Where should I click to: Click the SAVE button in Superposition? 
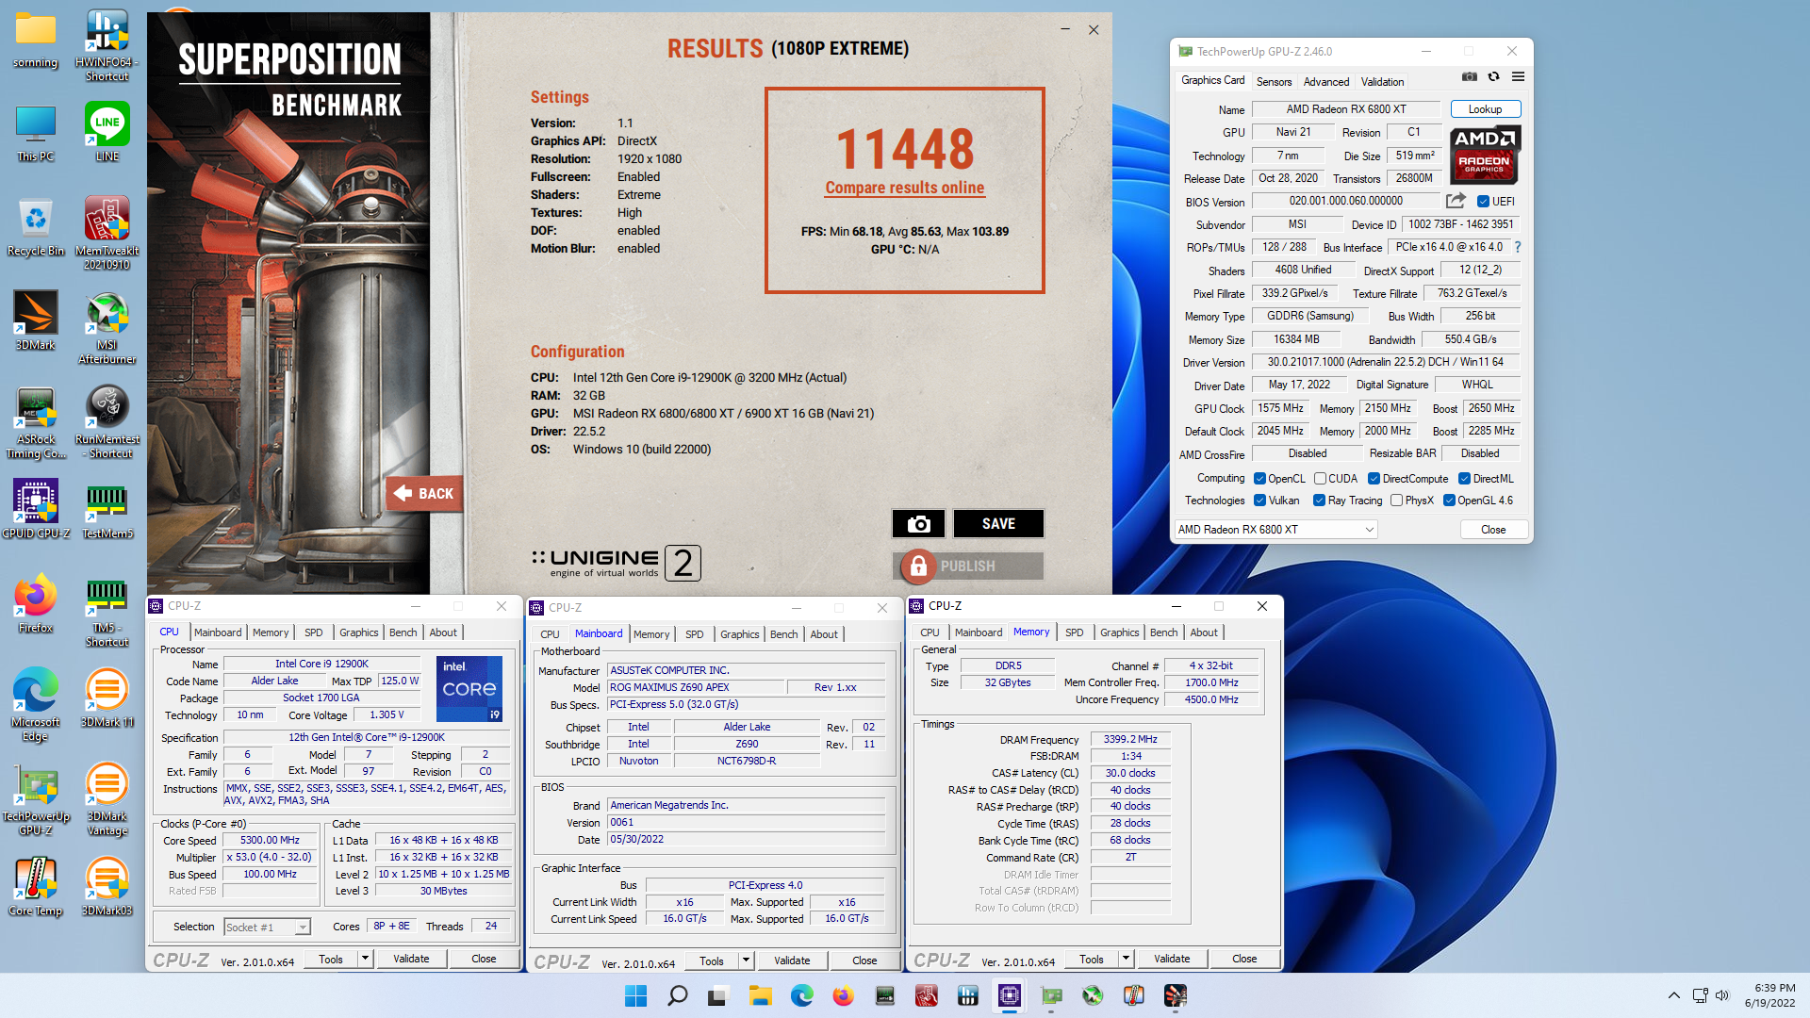(998, 524)
